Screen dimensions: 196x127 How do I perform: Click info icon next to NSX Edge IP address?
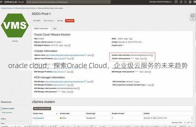(69, 45)
